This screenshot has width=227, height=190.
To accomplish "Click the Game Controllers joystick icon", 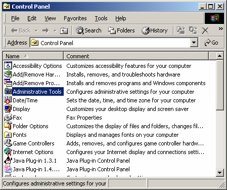I will pos(8,143).
